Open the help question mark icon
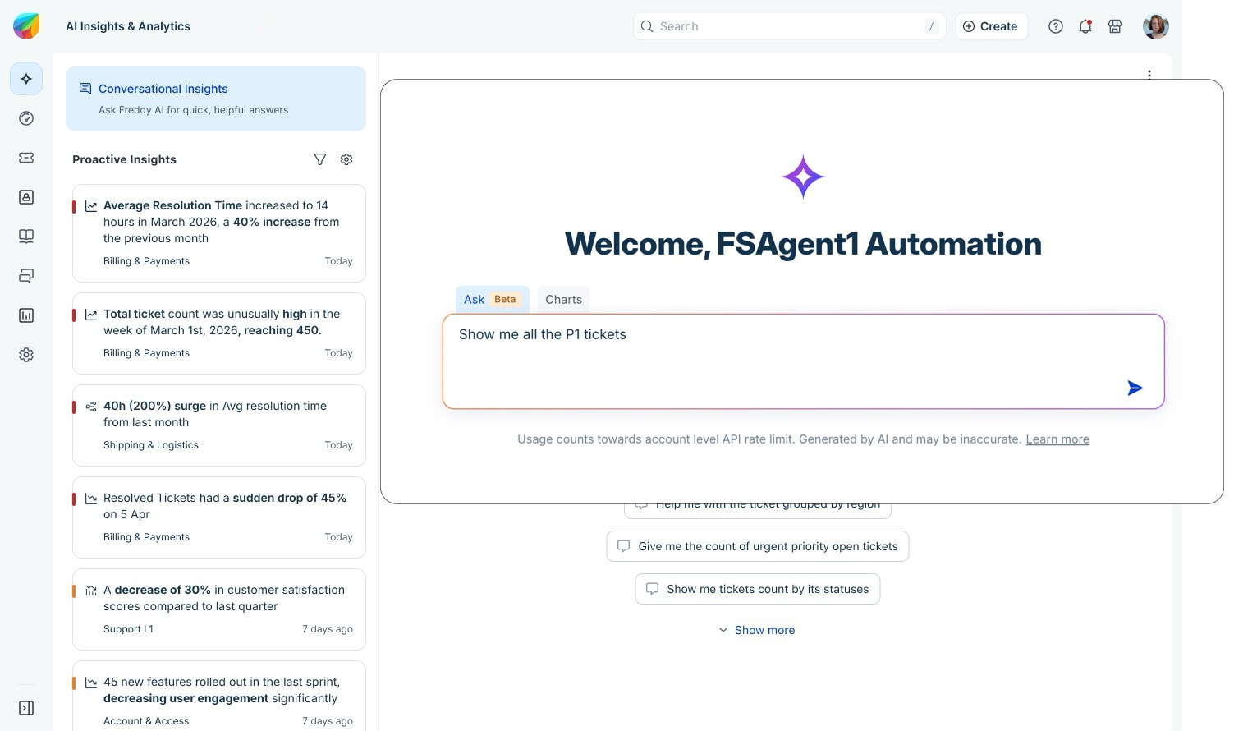 (x=1056, y=26)
